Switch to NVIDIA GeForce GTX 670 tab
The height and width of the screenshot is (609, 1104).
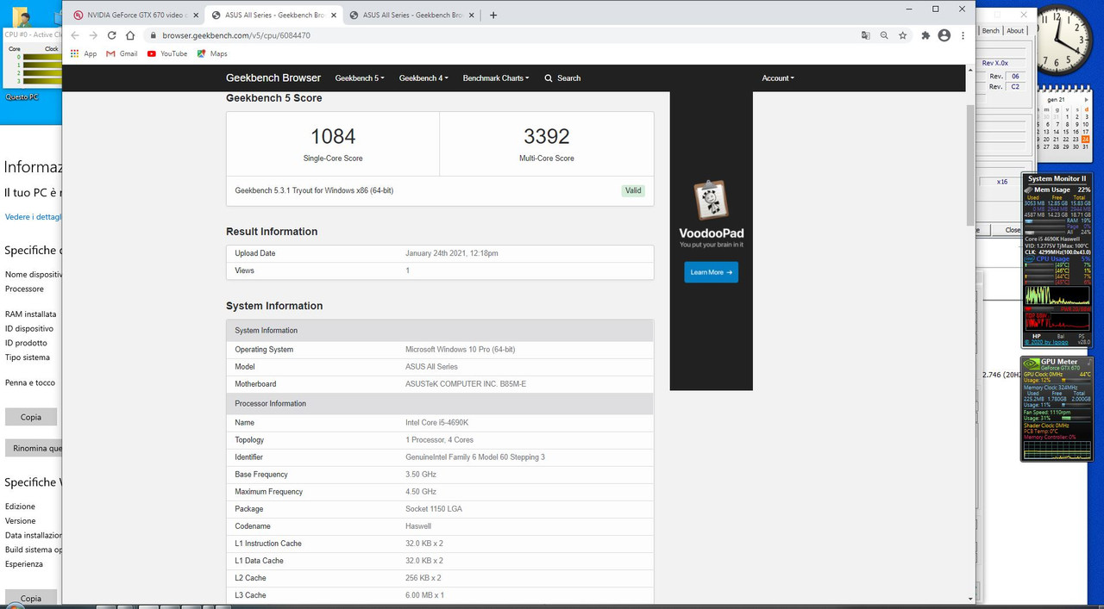134,15
